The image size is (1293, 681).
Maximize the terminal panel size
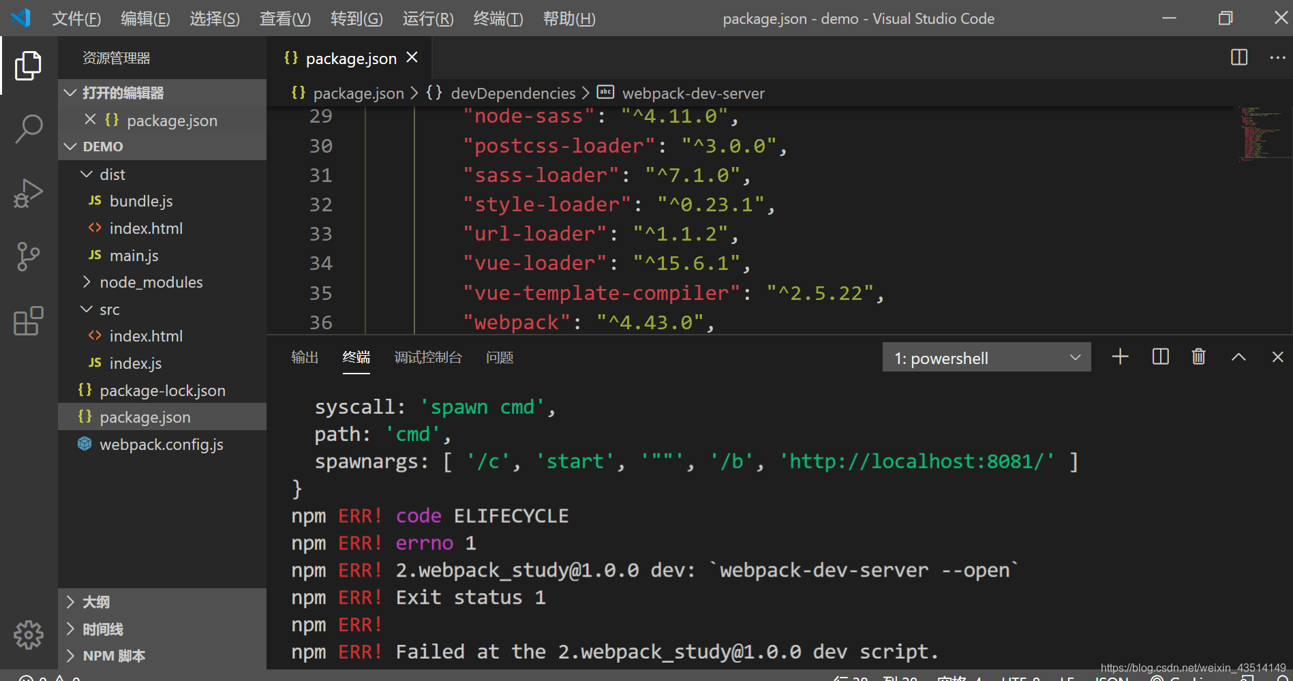click(x=1238, y=357)
